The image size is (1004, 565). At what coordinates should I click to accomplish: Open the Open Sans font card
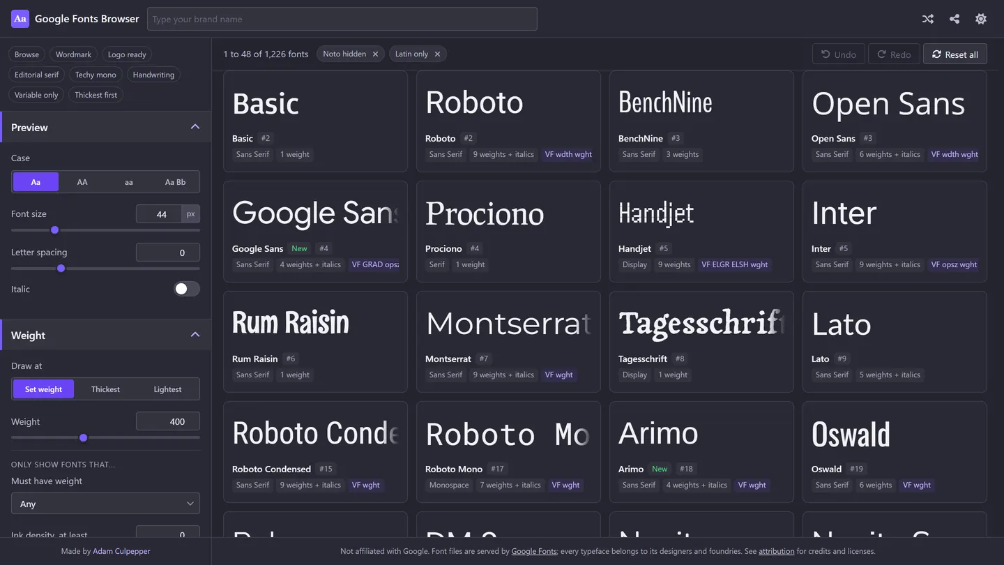pyautogui.click(x=895, y=121)
